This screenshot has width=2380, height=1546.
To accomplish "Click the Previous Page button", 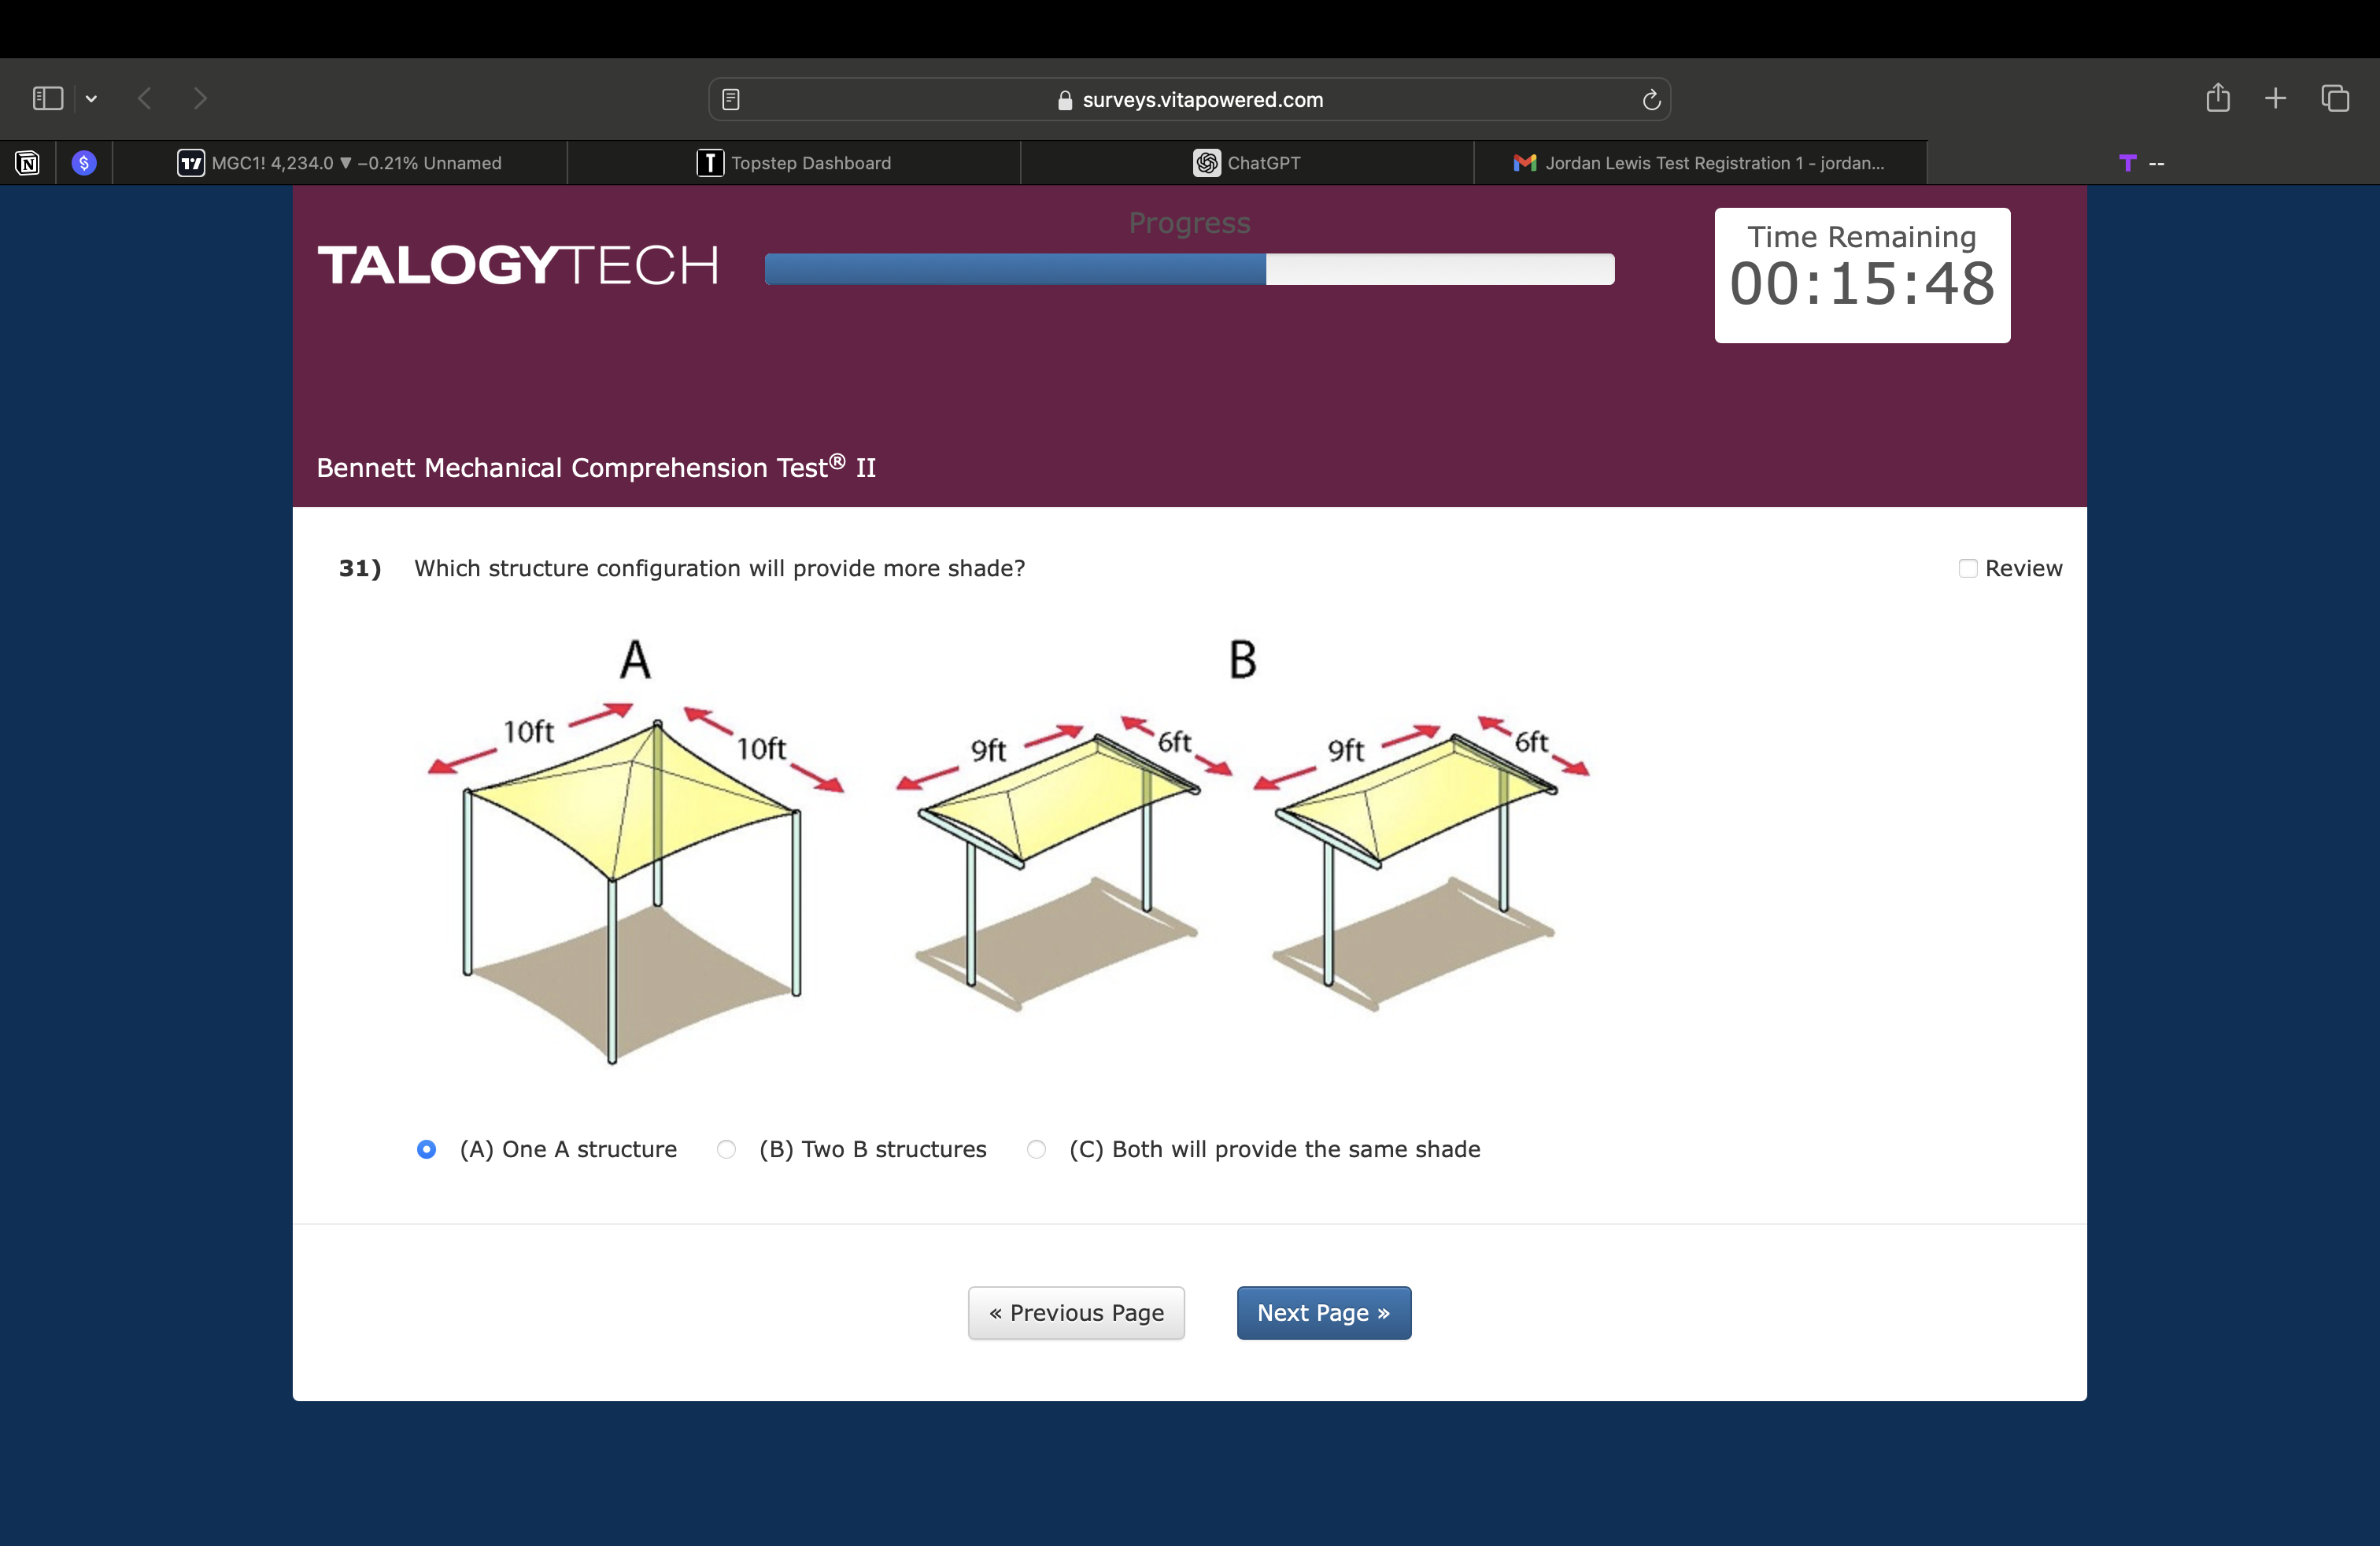I will click(x=1076, y=1312).
